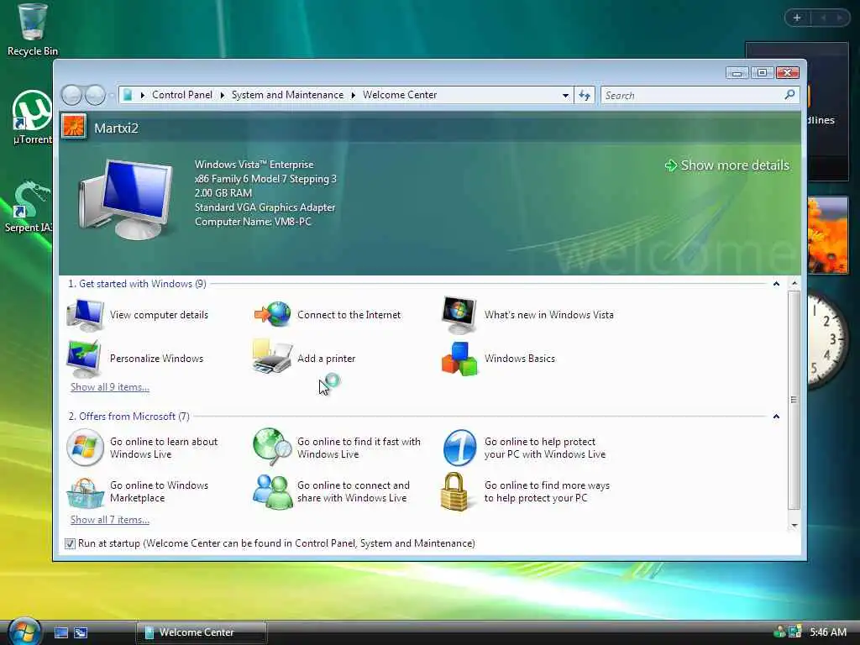Screen dimensions: 860x645
Task: Click the Search input field
Action: [694, 96]
